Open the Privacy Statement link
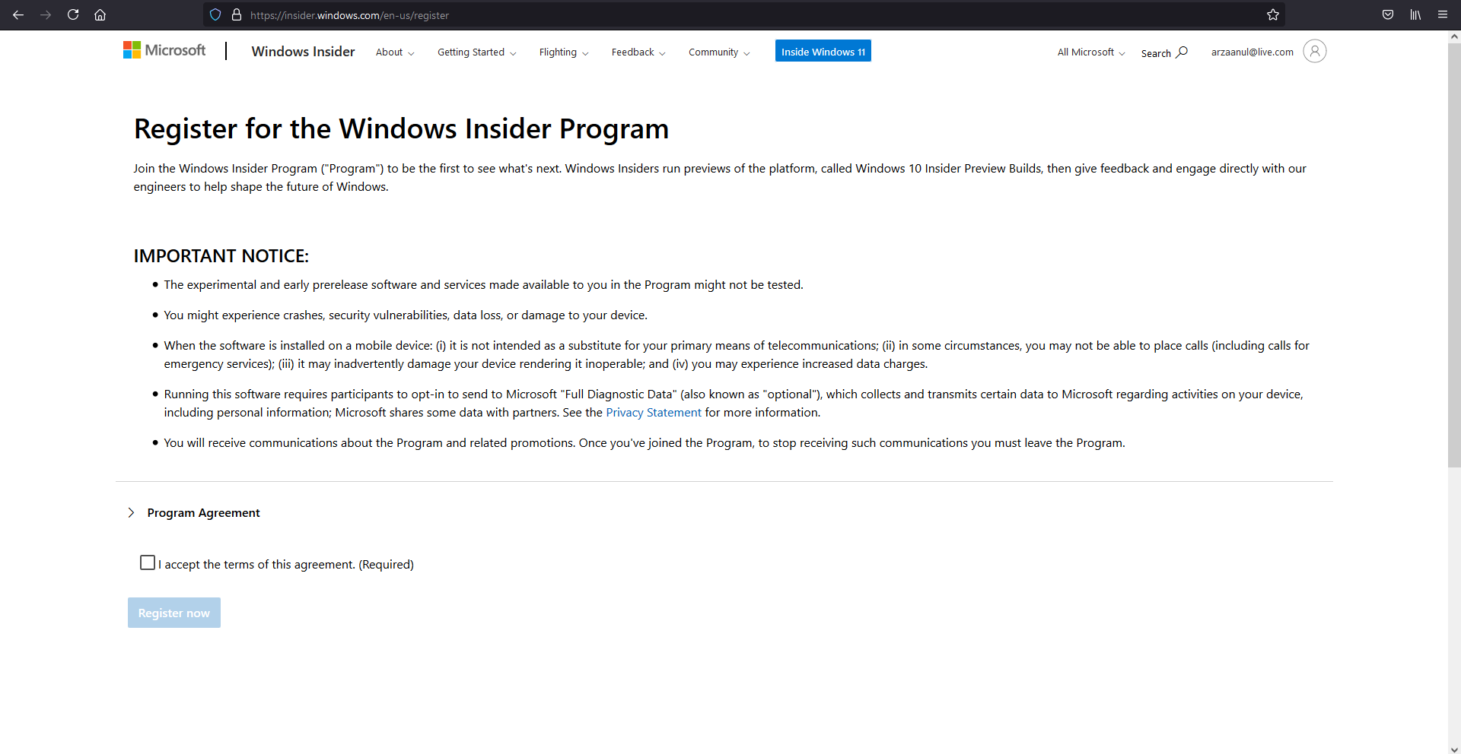Viewport: 1461px width, 754px height. click(653, 413)
